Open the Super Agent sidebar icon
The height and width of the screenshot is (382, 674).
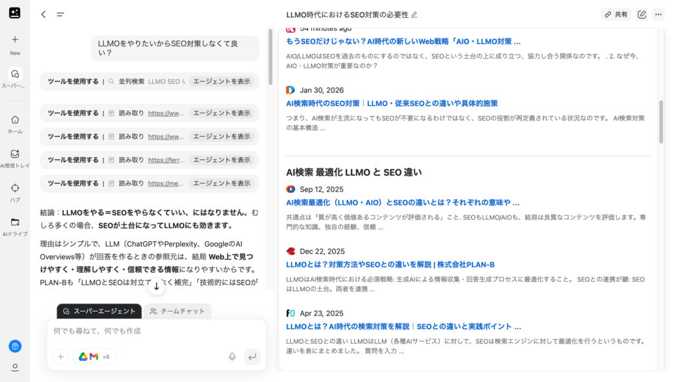pyautogui.click(x=14, y=74)
